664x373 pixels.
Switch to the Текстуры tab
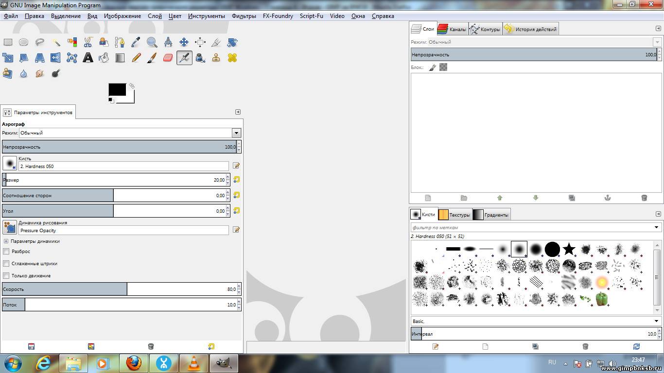[454, 215]
